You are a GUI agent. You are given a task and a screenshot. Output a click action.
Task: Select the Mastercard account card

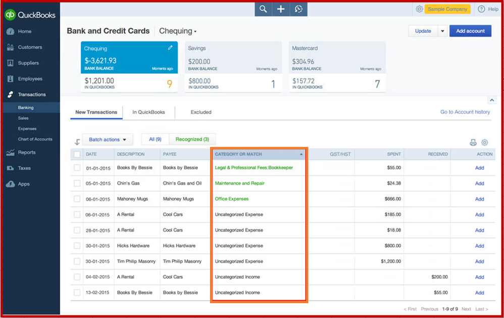point(336,67)
